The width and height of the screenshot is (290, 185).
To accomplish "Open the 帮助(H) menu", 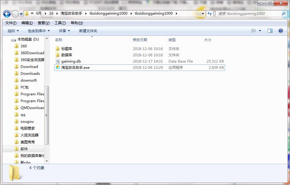I will coord(77,23).
